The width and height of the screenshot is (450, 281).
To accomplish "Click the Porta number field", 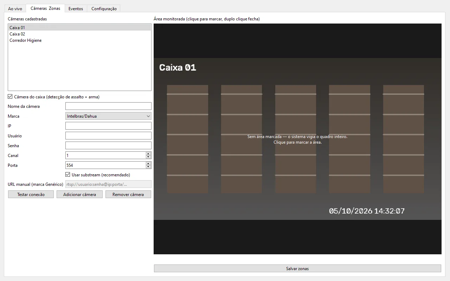I will click(x=105, y=165).
